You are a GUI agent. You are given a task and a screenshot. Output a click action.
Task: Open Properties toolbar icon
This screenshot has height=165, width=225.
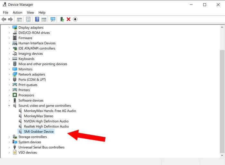pyautogui.click(x=28, y=19)
